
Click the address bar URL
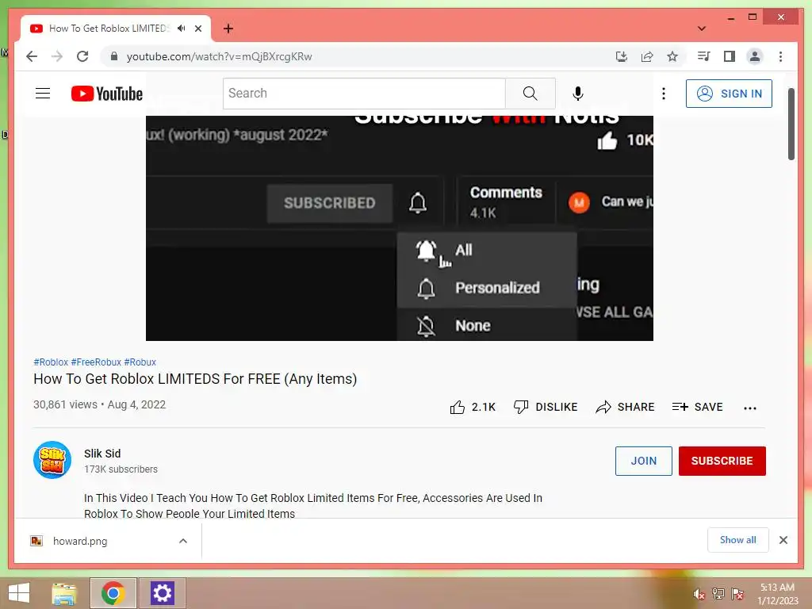tap(219, 56)
